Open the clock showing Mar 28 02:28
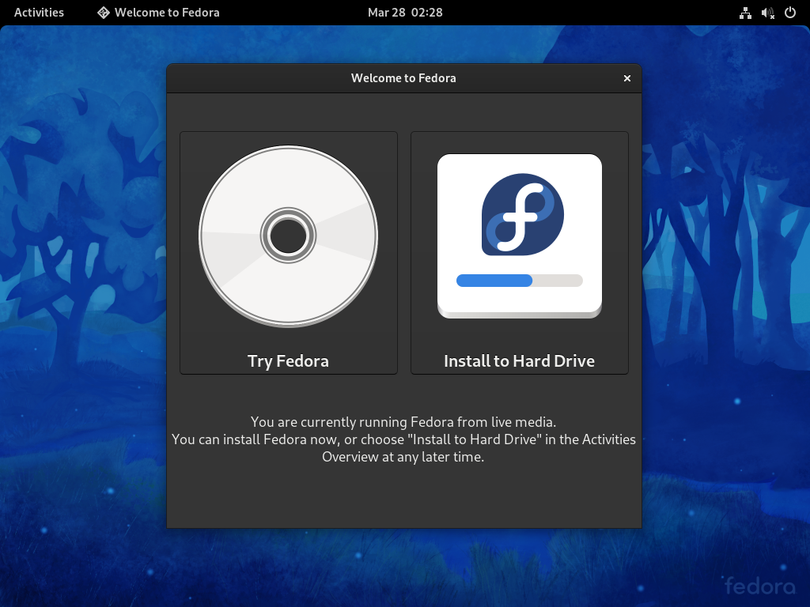 click(x=404, y=13)
